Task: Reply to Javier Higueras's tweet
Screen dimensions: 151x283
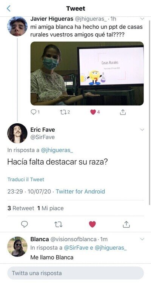Action: tap(33, 112)
